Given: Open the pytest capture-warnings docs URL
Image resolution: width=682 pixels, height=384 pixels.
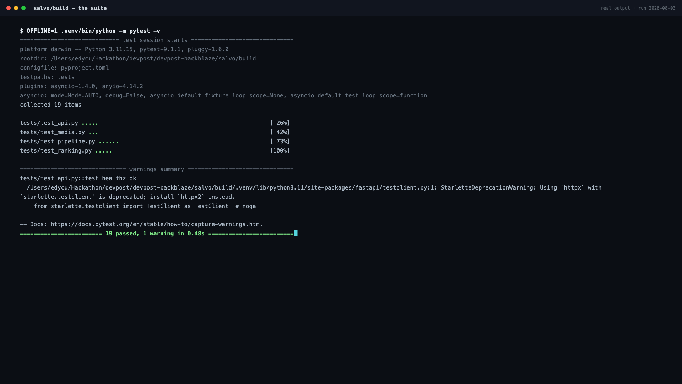Looking at the screenshot, I should (x=157, y=224).
